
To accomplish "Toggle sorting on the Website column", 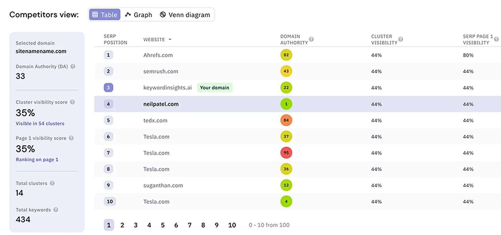I will 170,39.
